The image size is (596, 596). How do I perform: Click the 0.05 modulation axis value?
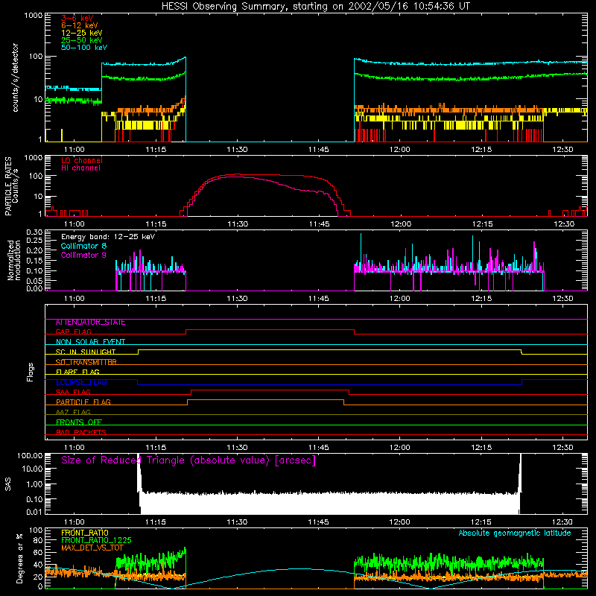click(x=34, y=281)
